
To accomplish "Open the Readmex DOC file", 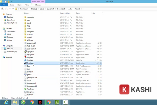I will coord(30,89).
